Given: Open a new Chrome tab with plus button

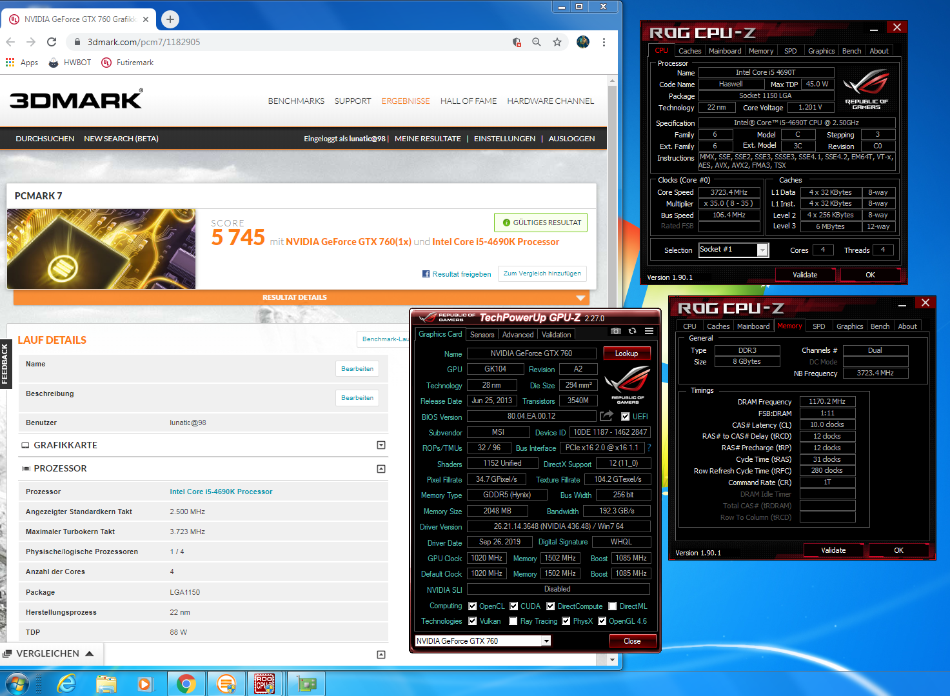Looking at the screenshot, I should (x=170, y=19).
